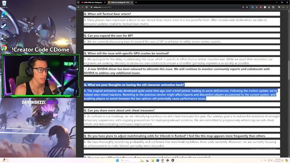Click the Windows Start button
The height and width of the screenshot is (163, 290).
pos(117,160)
